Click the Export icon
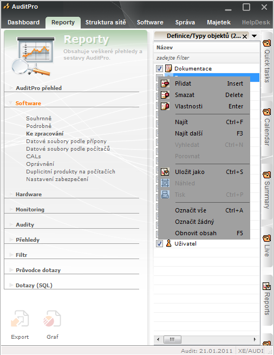Image resolution: width=274 pixels, height=355 pixels. pyautogui.click(x=20, y=319)
